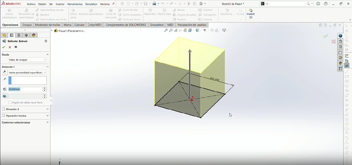This screenshot has width=352, height=165.
Task: Open the Herramientas menu
Action: point(75,4)
